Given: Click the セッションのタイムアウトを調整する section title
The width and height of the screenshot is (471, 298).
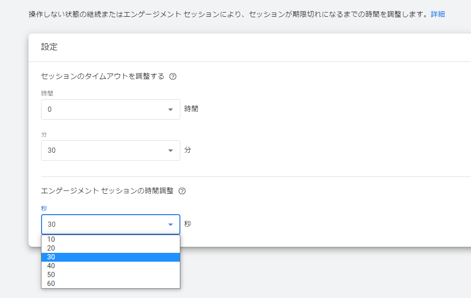Looking at the screenshot, I should (102, 76).
